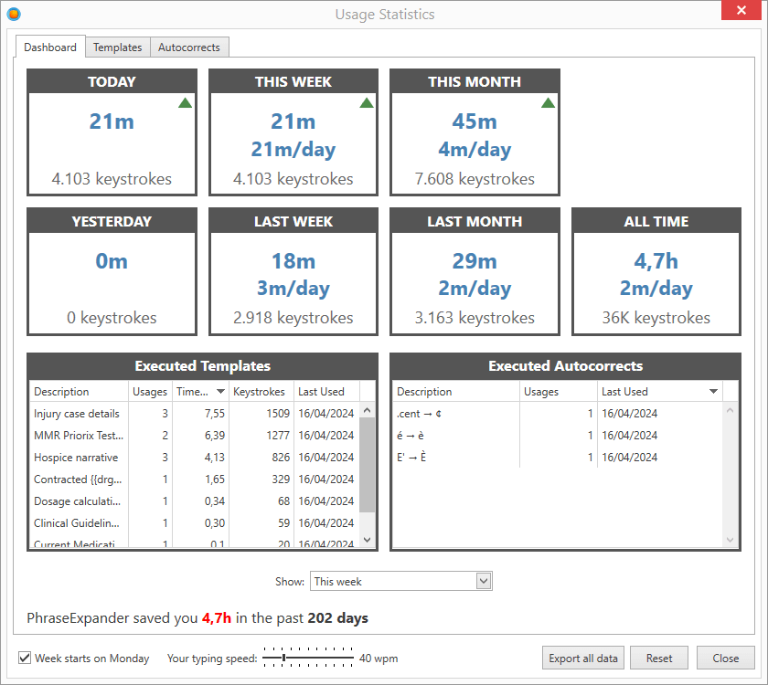Toggle the Week starts on Monday checkbox
The width and height of the screenshot is (768, 685).
[x=25, y=658]
